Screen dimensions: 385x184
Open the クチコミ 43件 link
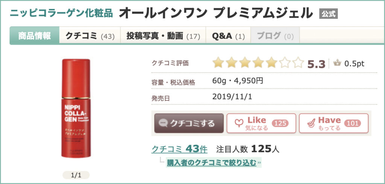pos(179,149)
